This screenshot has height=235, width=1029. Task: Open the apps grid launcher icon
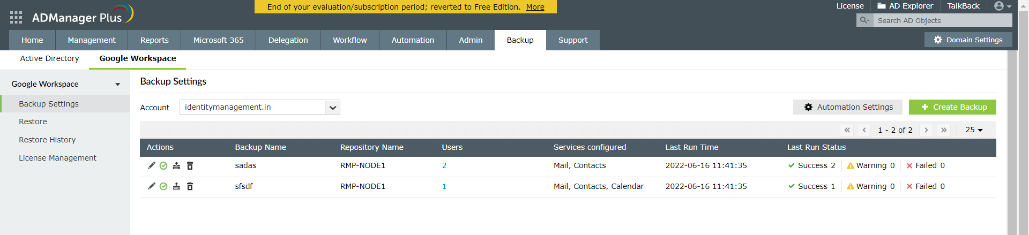click(16, 17)
